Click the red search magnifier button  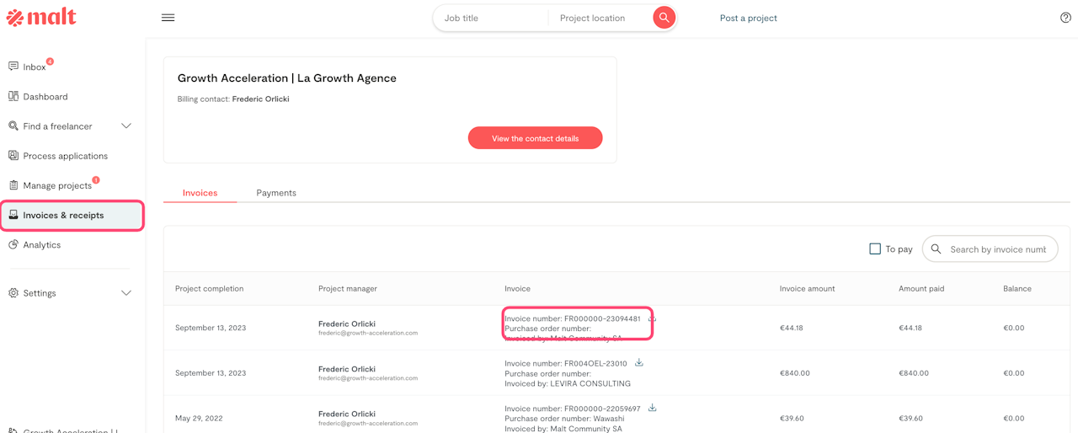point(664,18)
